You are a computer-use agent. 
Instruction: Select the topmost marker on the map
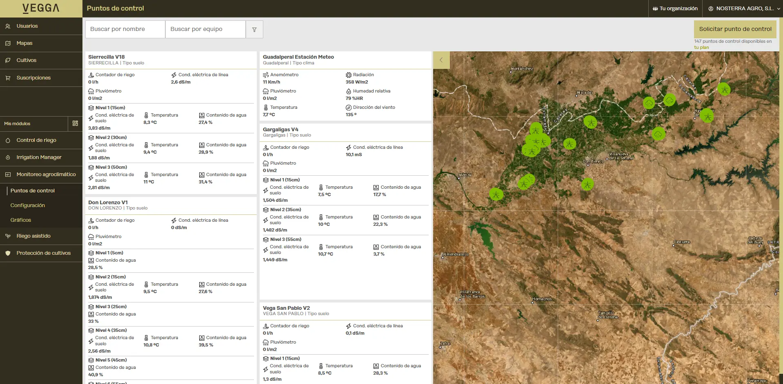point(724,89)
